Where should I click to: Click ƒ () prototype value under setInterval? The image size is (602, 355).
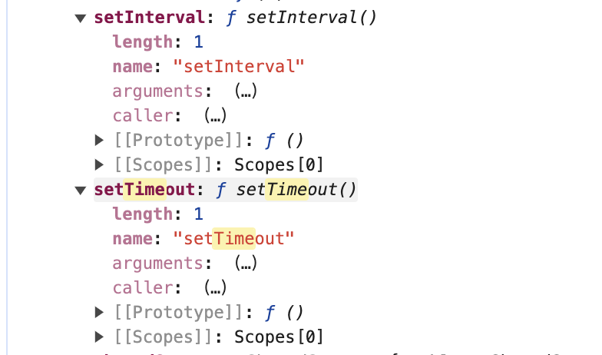284,141
